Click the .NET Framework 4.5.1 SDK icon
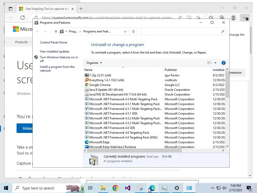 87,113
